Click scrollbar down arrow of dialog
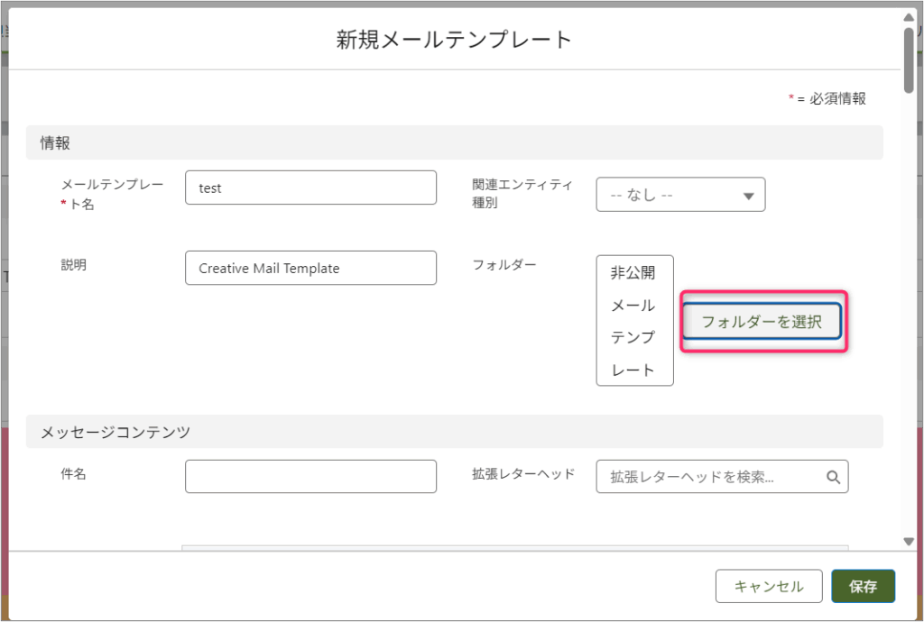 click(x=910, y=541)
